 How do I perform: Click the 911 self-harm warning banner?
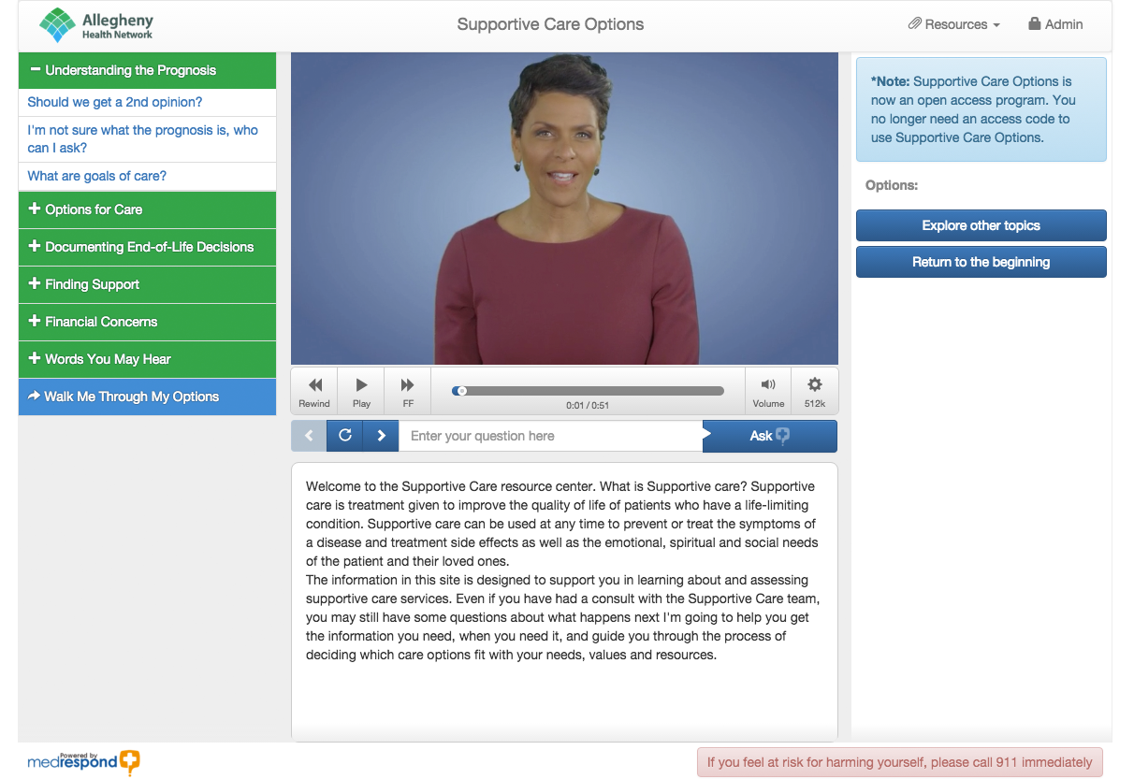click(x=899, y=762)
